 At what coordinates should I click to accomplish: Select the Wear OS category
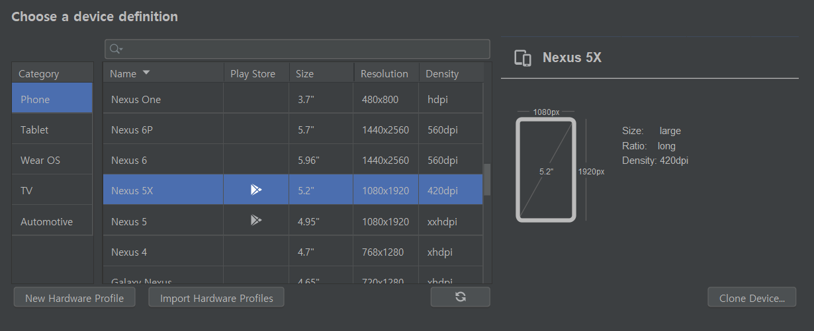click(52, 160)
